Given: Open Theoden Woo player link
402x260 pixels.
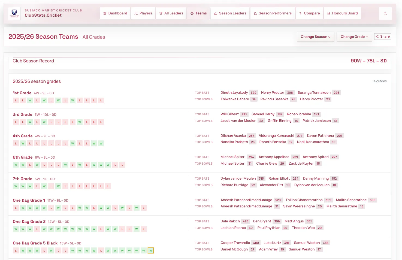Looking at the screenshot, I should (x=303, y=228).
